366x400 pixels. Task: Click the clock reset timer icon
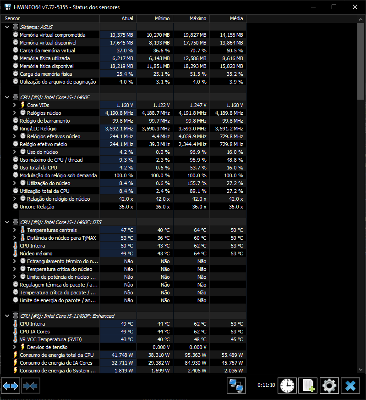(287, 385)
